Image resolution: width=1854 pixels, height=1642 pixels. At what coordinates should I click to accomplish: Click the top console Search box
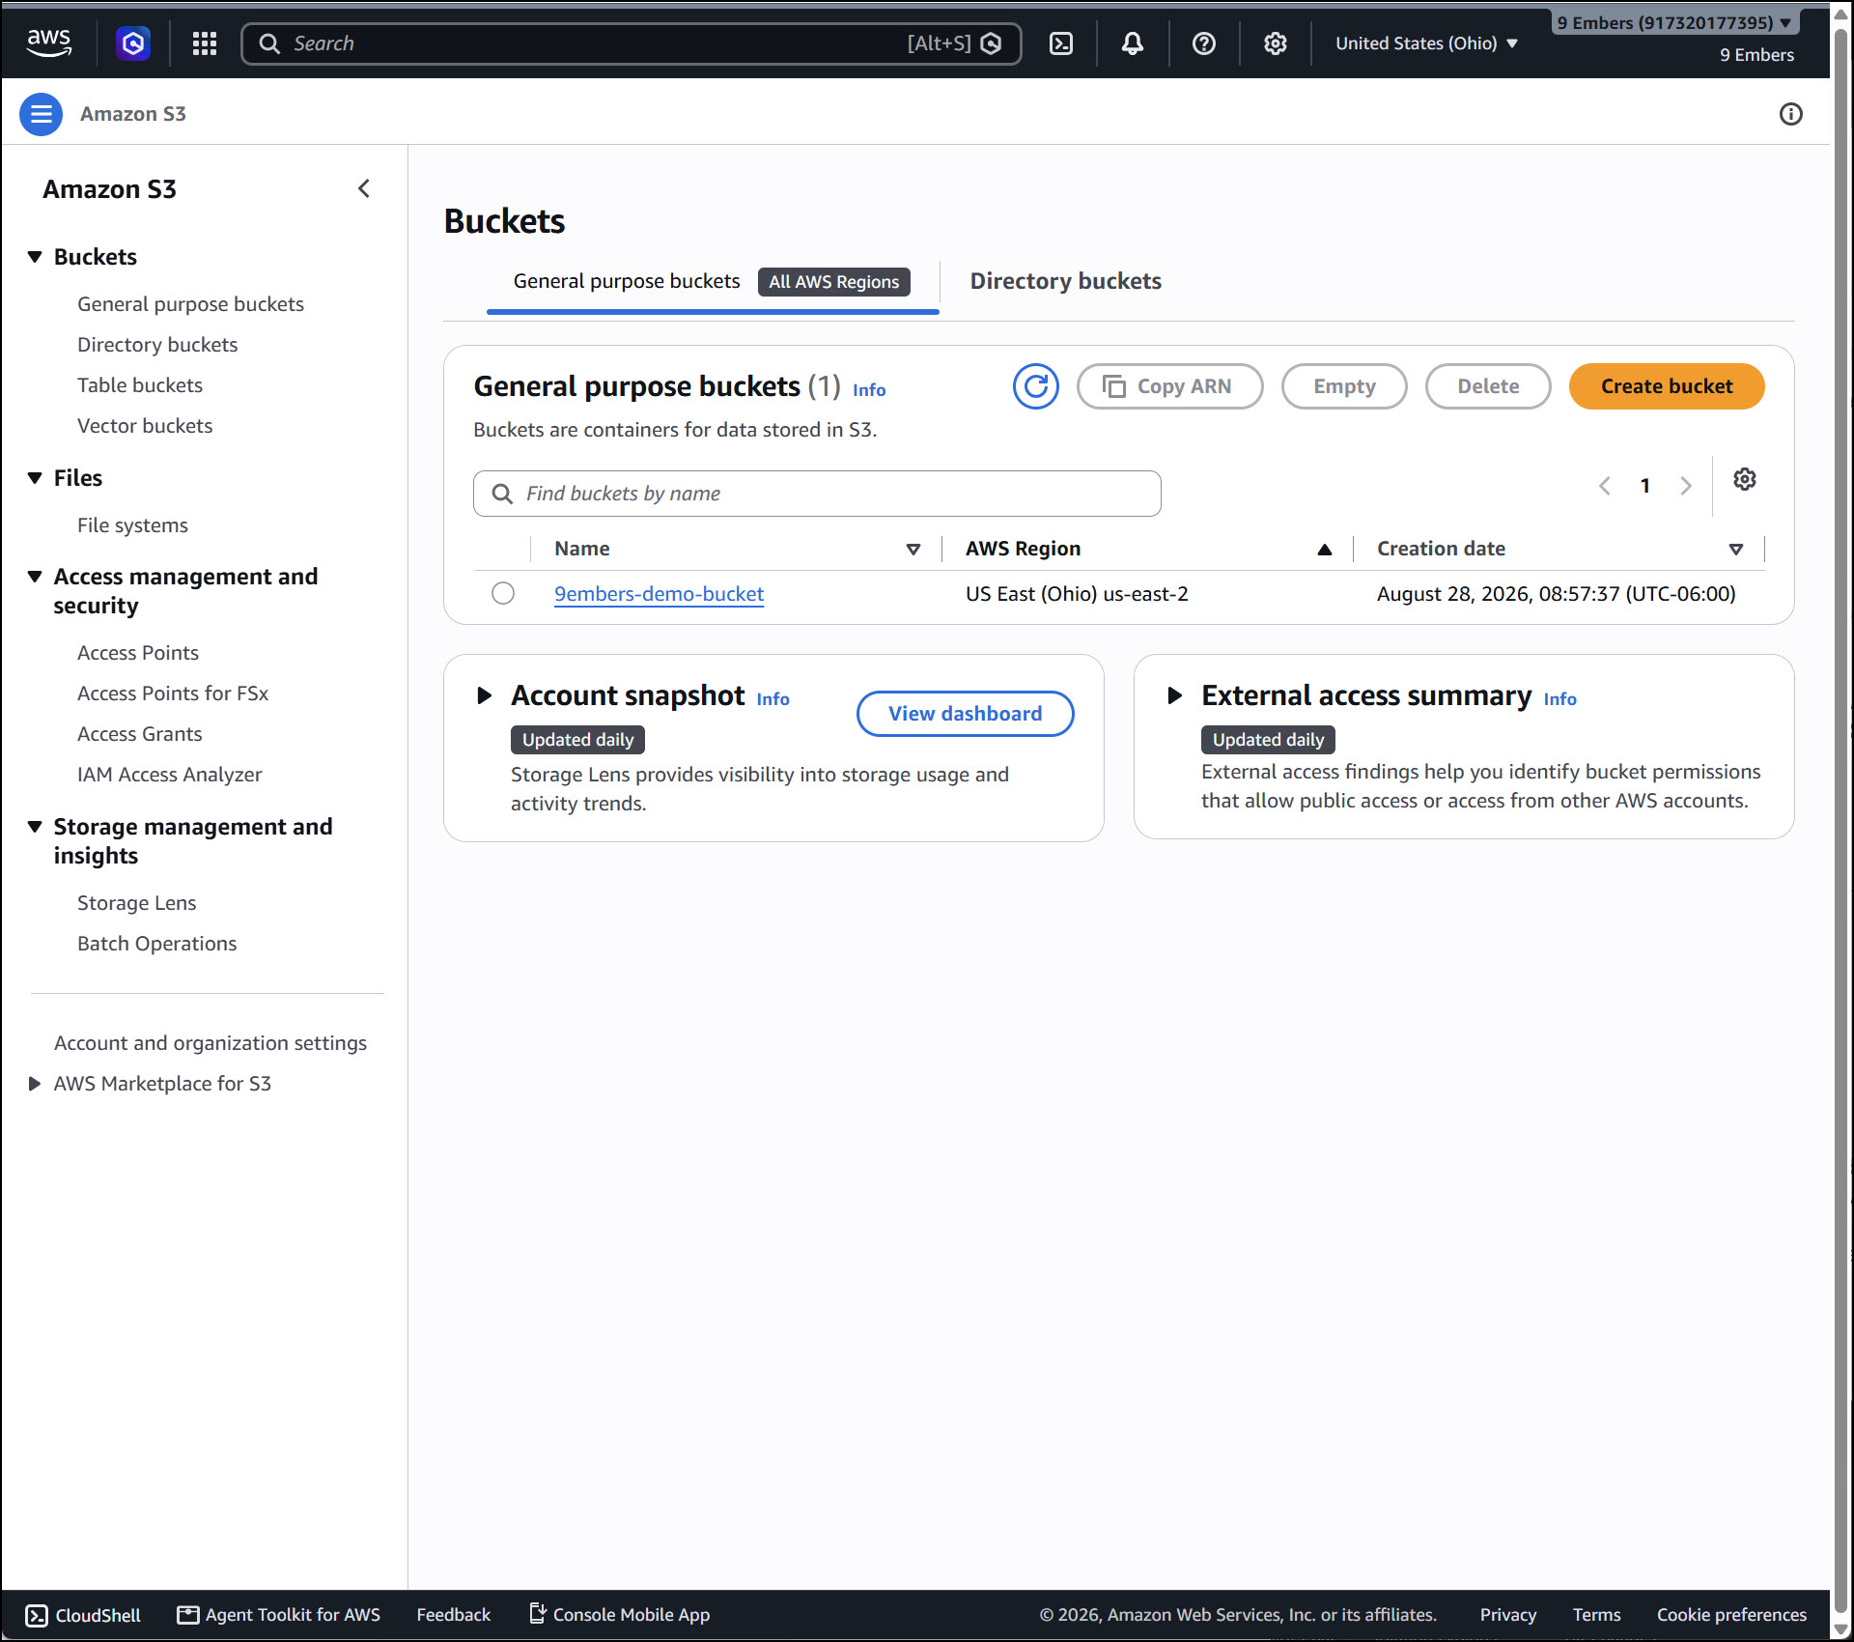click(x=632, y=43)
